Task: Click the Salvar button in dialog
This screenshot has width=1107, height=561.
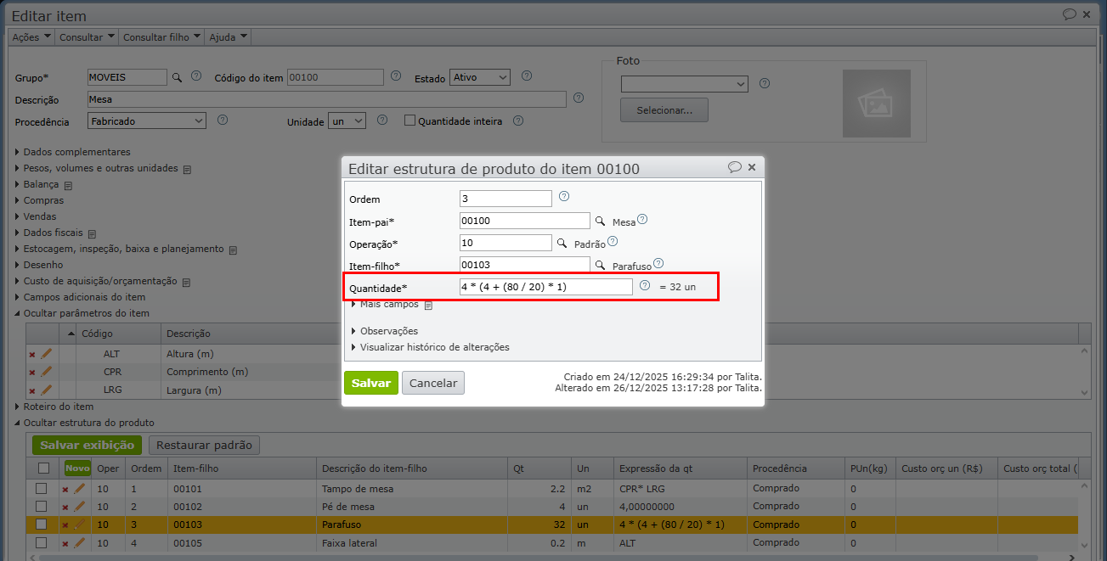Action: click(371, 383)
